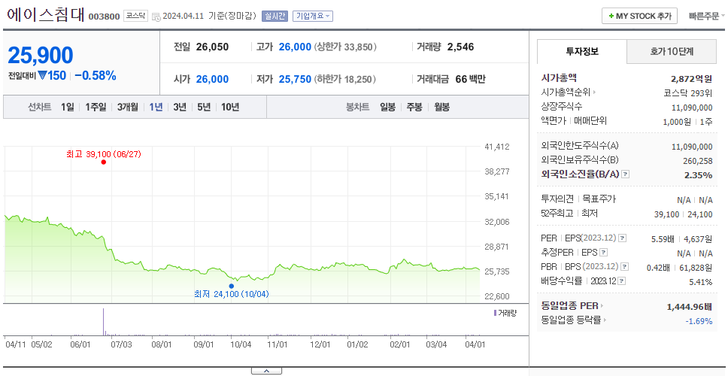Click the tallest volume bar in June
The image size is (728, 376).
click(x=103, y=321)
